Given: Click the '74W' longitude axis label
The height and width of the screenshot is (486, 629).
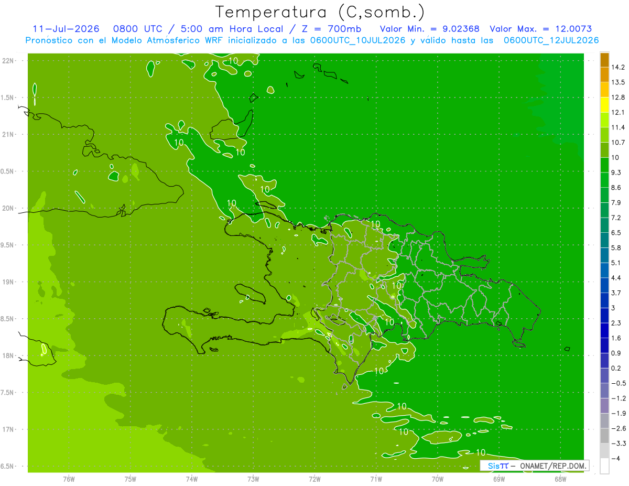Looking at the screenshot, I should [x=192, y=479].
